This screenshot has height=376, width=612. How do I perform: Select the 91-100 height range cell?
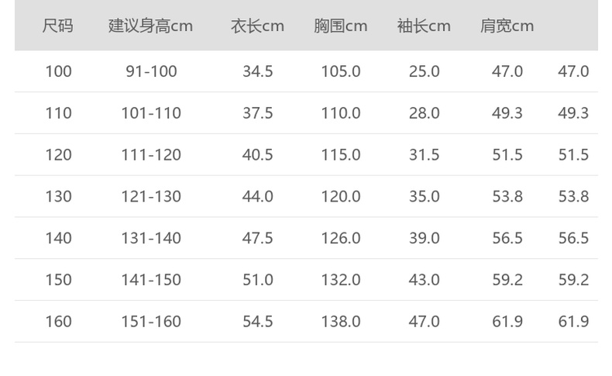151,72
